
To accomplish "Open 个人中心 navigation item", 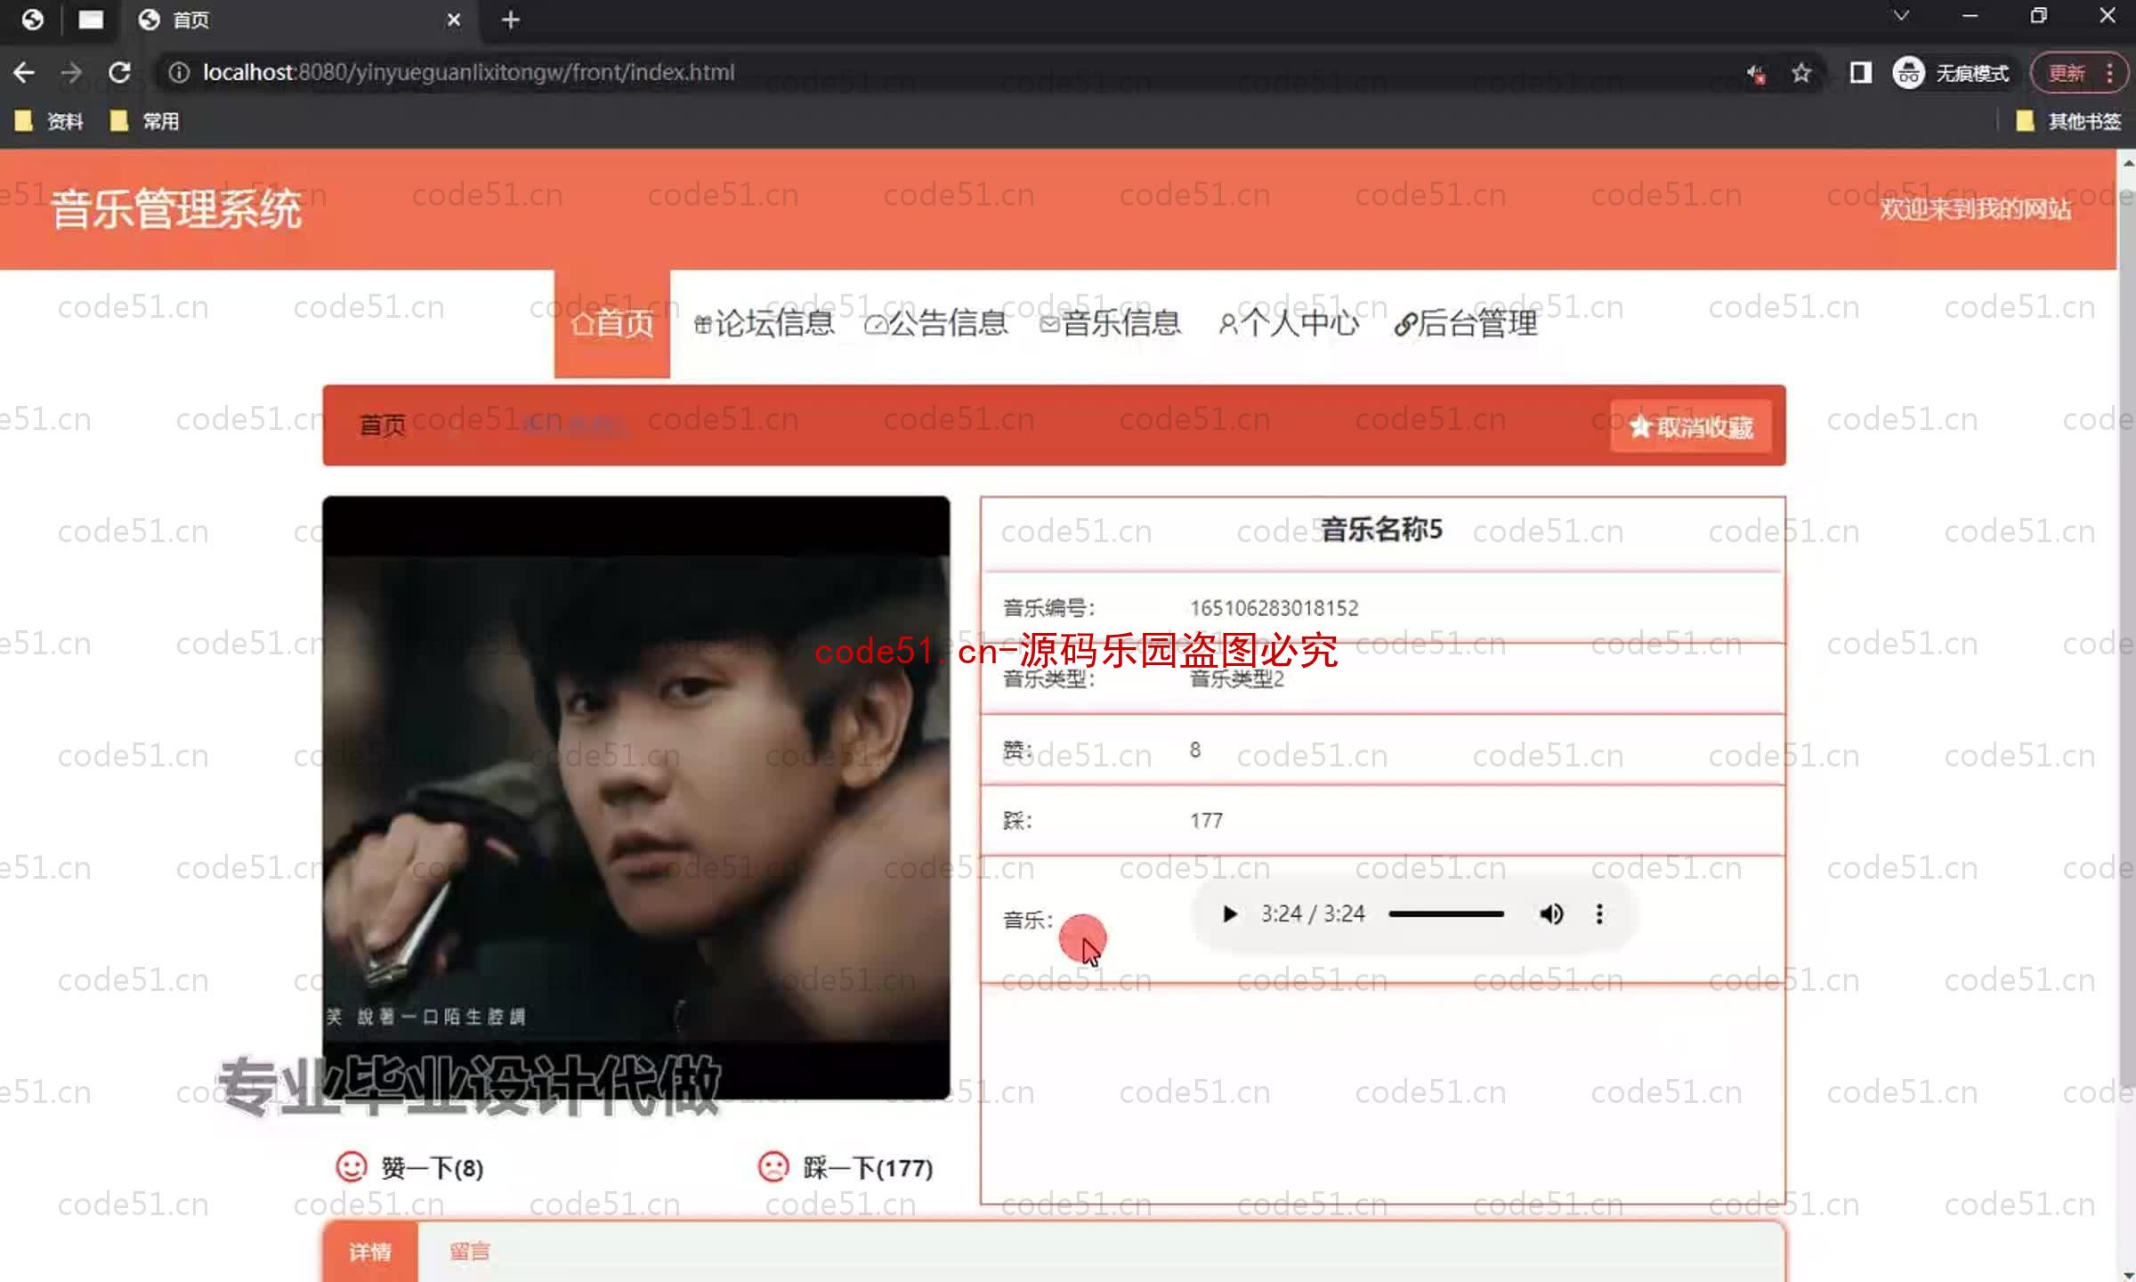I will (1289, 323).
